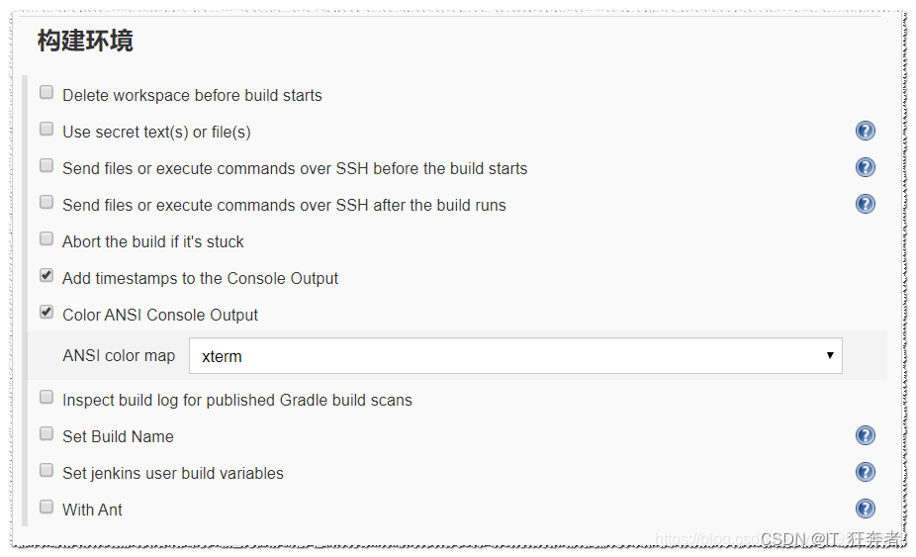The height and width of the screenshot is (557, 916).
Task: Open help for Use secret text(s) or file(s)
Action: tap(866, 132)
